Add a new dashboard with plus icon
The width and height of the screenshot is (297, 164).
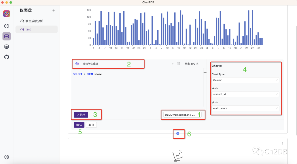[x=54, y=10]
